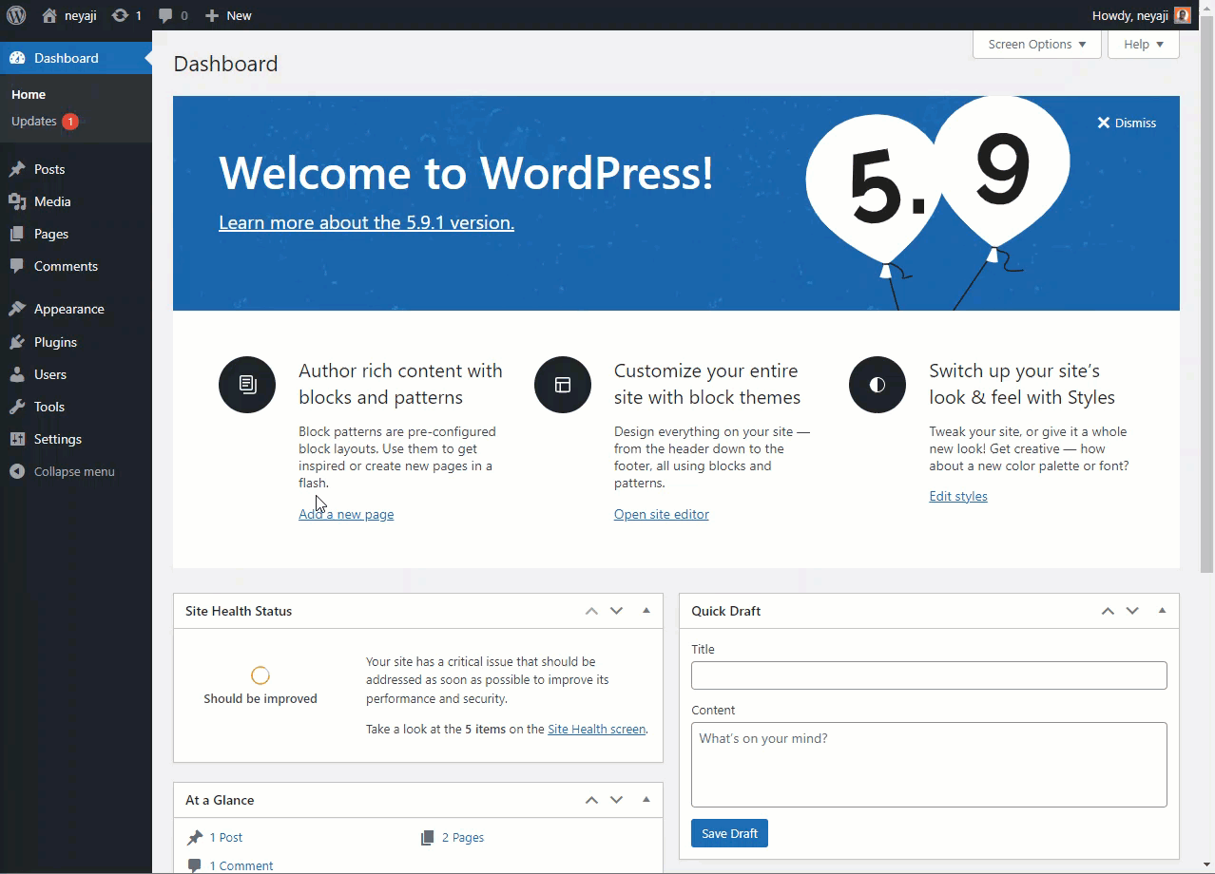Click the 'Should be improved' status text
Image resolution: width=1215 pixels, height=874 pixels.
[260, 698]
